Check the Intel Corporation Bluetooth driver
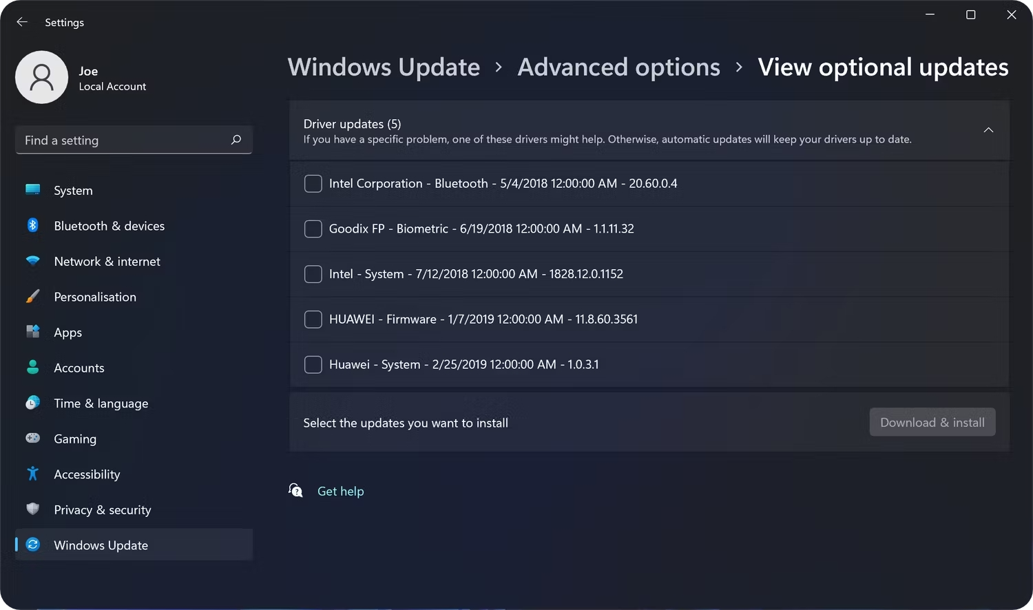The width and height of the screenshot is (1033, 610). [x=313, y=184]
